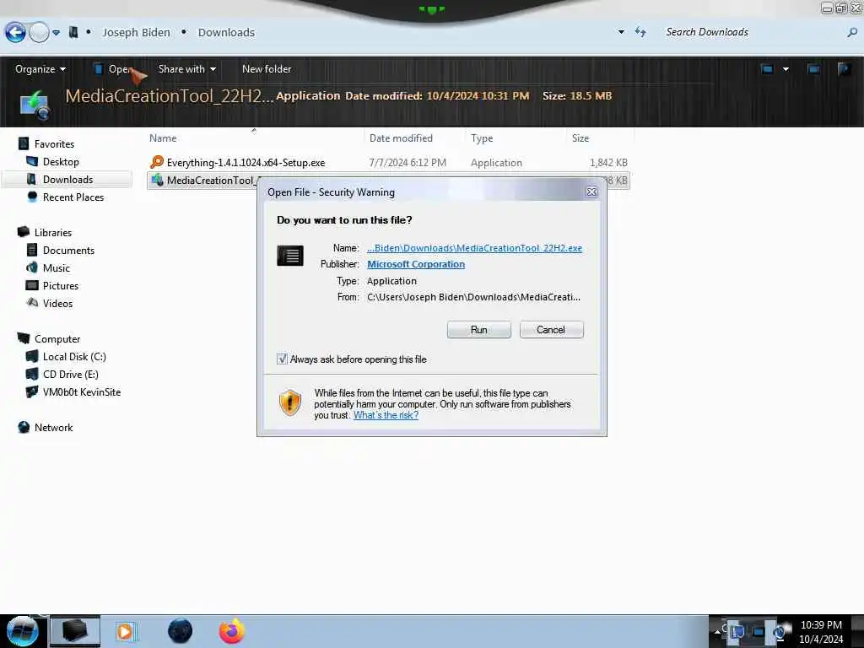Open the dark globe browser taskbar icon
The width and height of the screenshot is (864, 648).
pyautogui.click(x=181, y=631)
